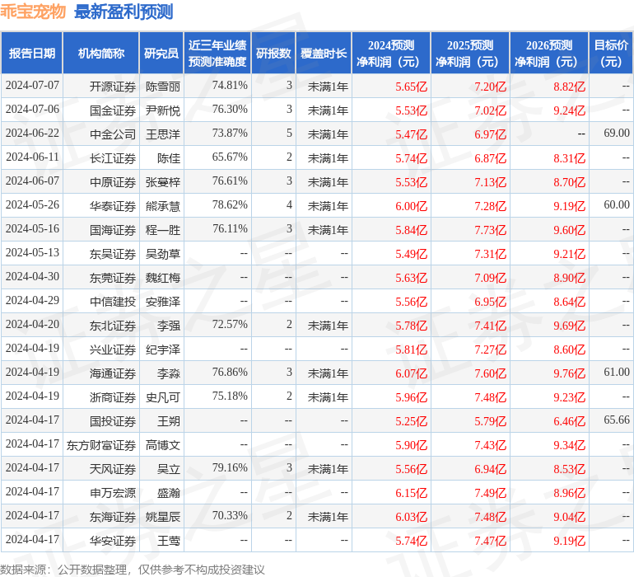This screenshot has height=577, width=634.
Task: Click the 2025预测净利润 column header
Action: pyautogui.click(x=470, y=53)
